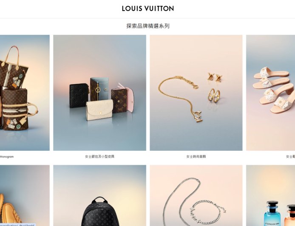Click the gold LV pendant on necklace
This screenshot has height=226, width=295.
198,116
